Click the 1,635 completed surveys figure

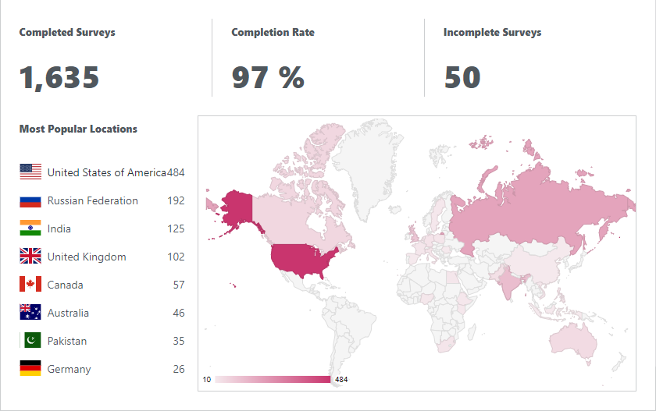click(59, 78)
